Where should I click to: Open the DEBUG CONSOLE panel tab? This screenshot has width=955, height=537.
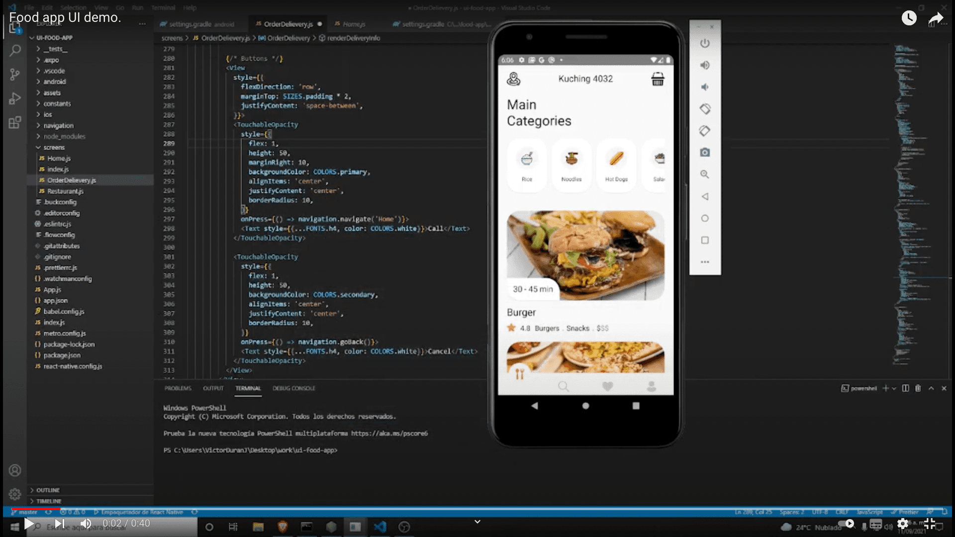point(293,388)
